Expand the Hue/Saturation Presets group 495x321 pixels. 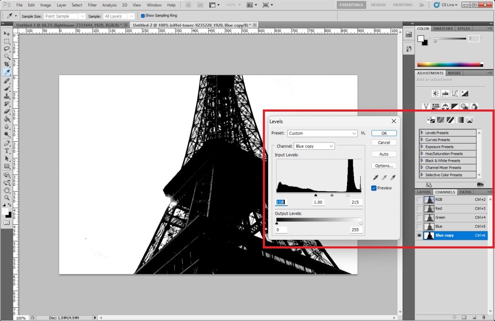tap(422, 153)
